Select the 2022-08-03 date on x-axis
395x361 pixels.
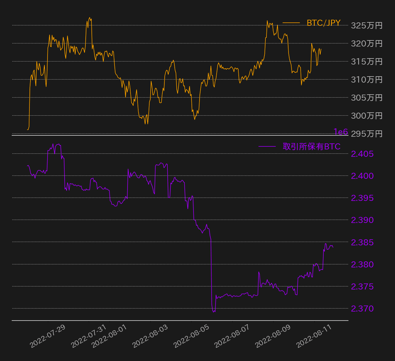pyautogui.click(x=150, y=336)
